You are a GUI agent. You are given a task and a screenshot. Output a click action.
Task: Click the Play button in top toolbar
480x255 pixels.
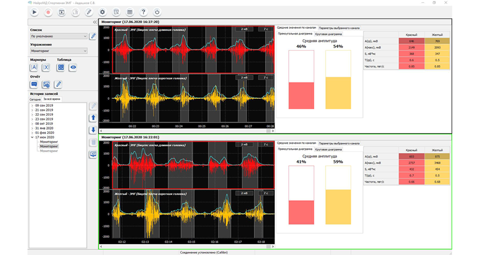coord(35,12)
